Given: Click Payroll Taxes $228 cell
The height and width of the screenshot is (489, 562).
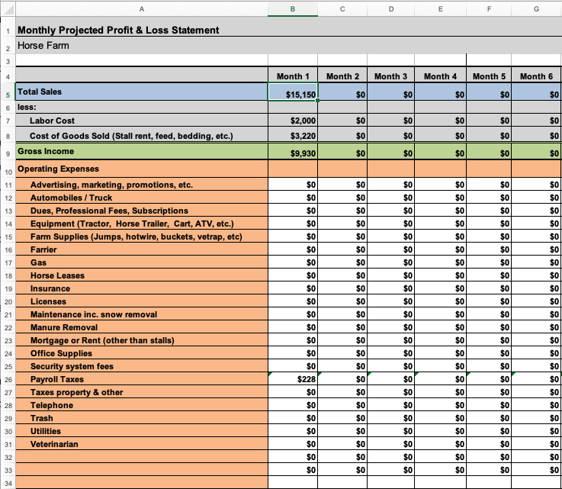Looking at the screenshot, I should (293, 379).
